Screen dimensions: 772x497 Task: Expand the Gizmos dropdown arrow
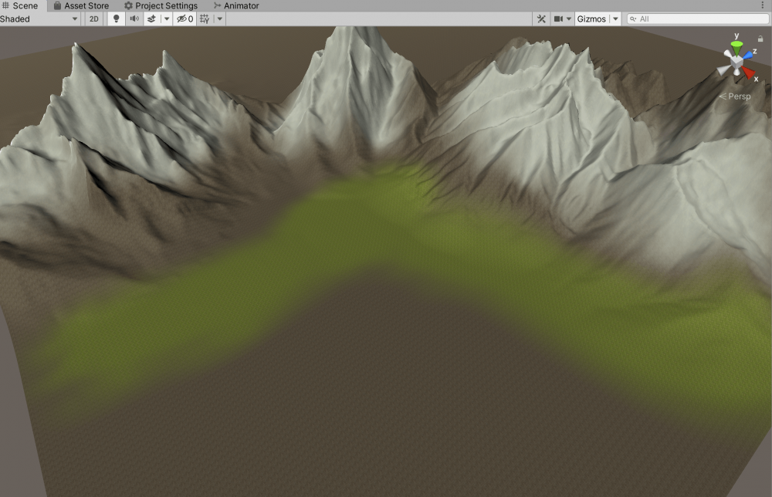coord(615,19)
